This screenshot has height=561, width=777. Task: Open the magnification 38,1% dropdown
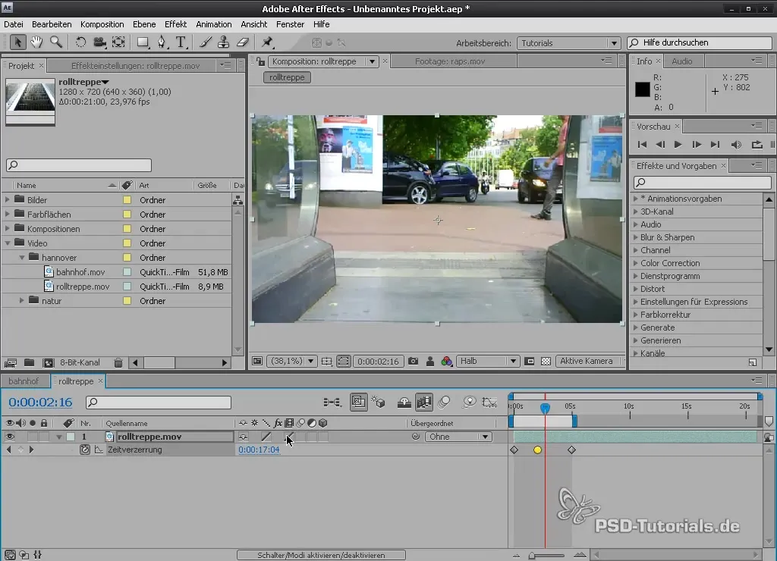tap(292, 361)
